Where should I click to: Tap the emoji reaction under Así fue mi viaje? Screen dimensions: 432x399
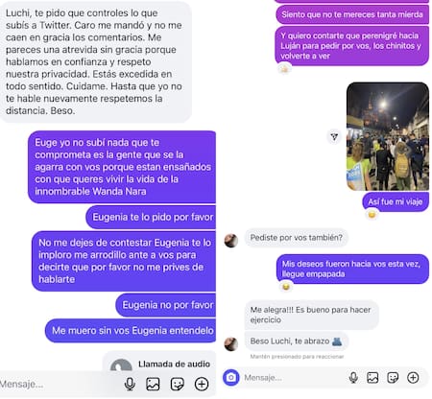pos(372,214)
